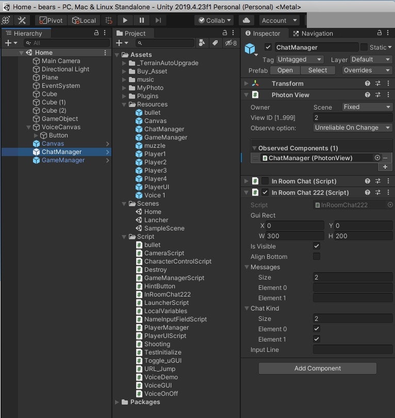Disable the In Room Chat 222 (Script) component
The width and height of the screenshot is (395, 418).
pos(265,192)
